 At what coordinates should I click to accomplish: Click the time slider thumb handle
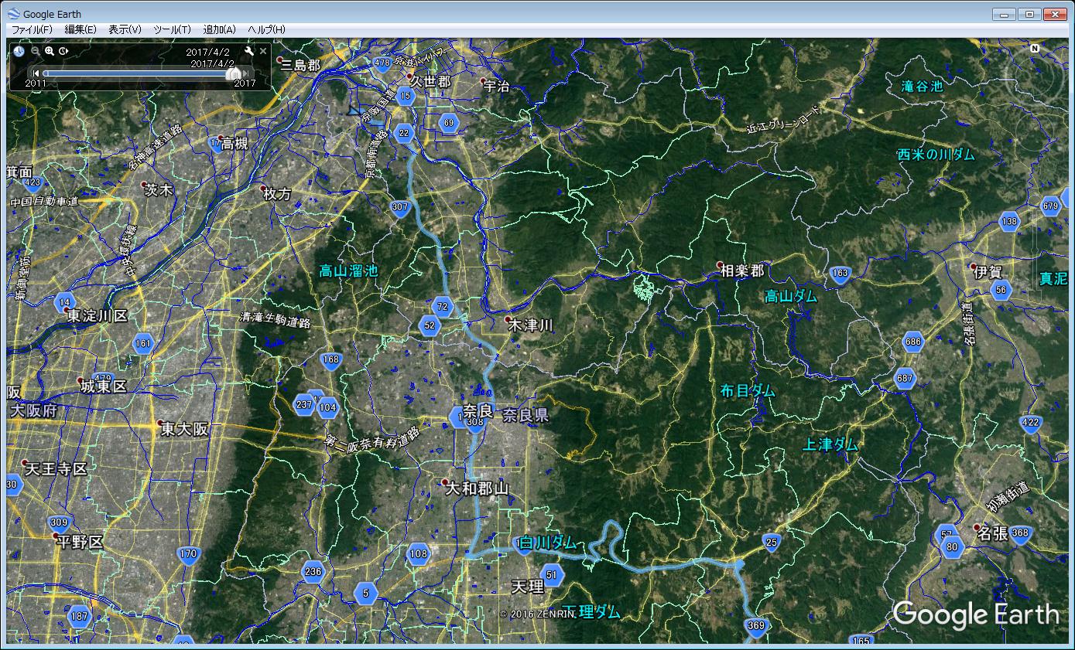(232, 73)
